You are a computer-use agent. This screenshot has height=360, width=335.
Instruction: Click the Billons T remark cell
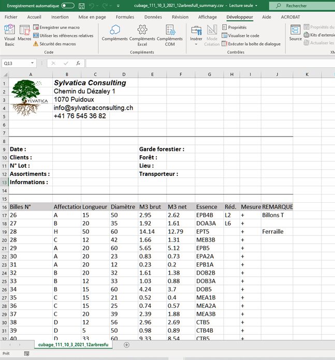277,215
